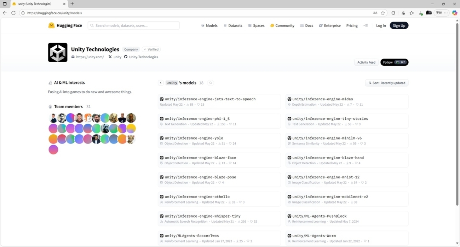The width and height of the screenshot is (460, 247).
Task: Open the browser downloads icon
Action: 420,13
